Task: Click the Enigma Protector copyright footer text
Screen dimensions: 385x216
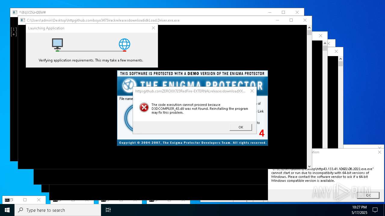Action: (193, 143)
